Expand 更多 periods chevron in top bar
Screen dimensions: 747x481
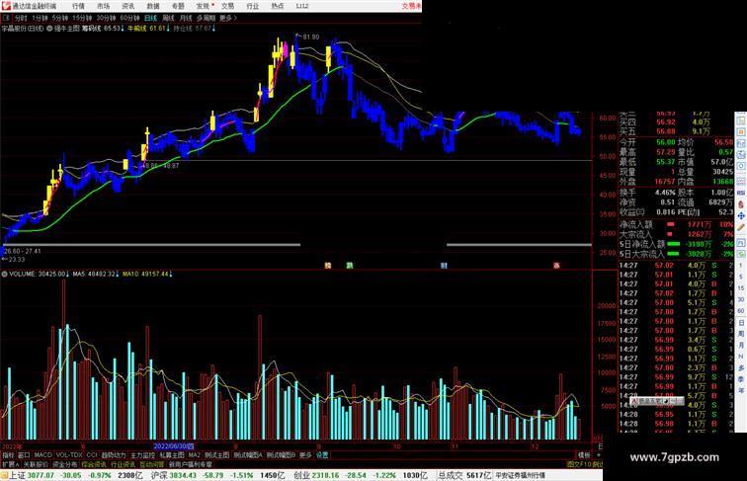pyautogui.click(x=228, y=18)
